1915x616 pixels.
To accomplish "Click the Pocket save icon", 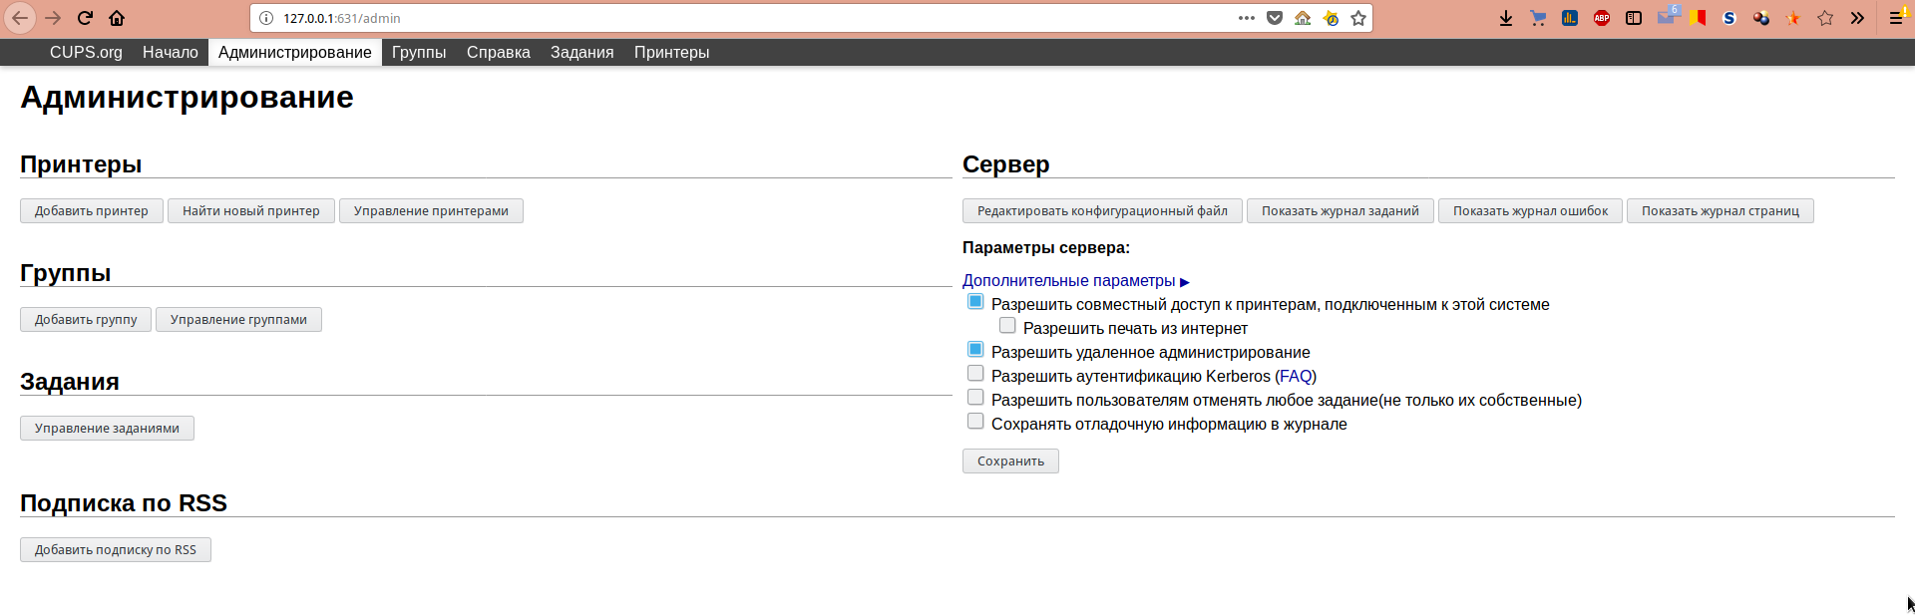I will [x=1275, y=18].
